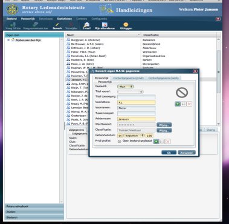Click into Titel toevoeging field

(137, 97)
